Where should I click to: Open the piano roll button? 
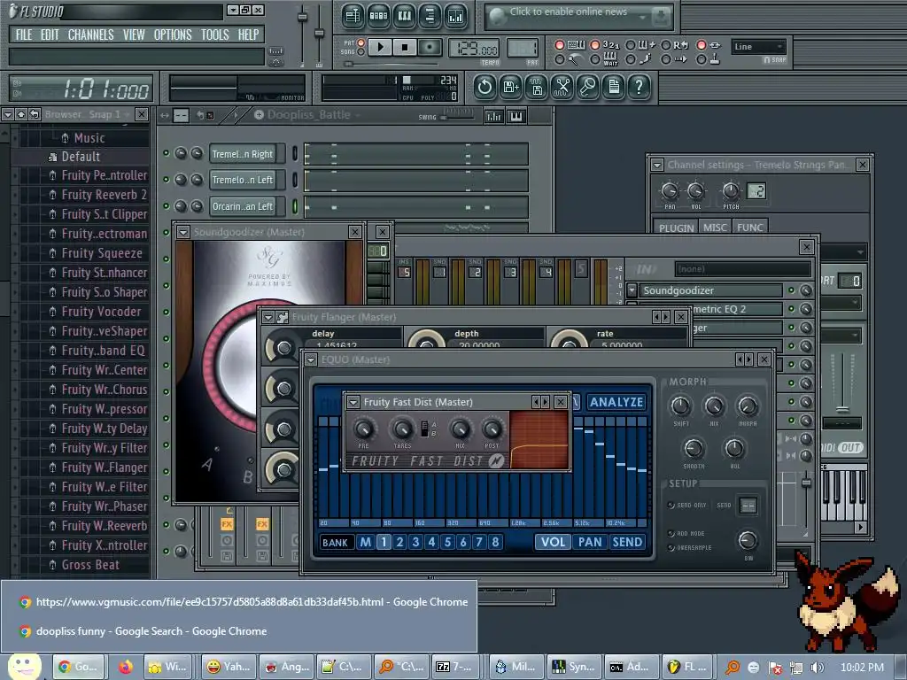coord(404,16)
